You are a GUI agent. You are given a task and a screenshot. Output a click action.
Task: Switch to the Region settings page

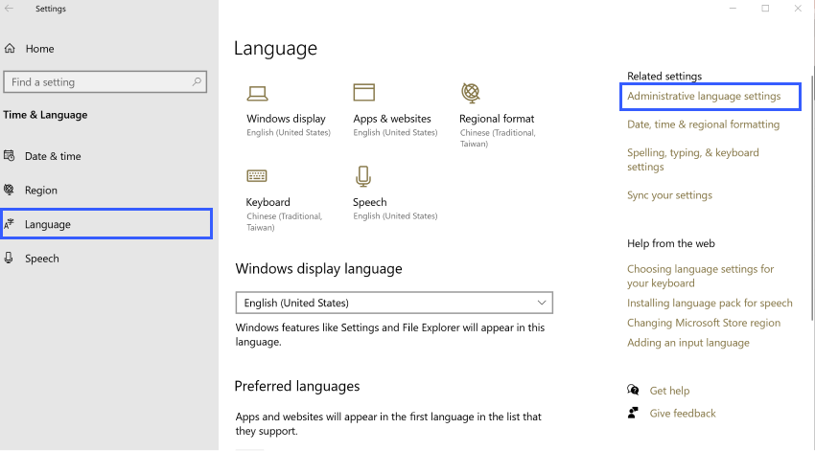41,191
